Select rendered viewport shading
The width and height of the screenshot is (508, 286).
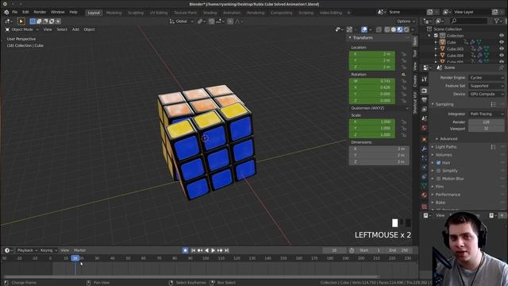[x=406, y=29]
